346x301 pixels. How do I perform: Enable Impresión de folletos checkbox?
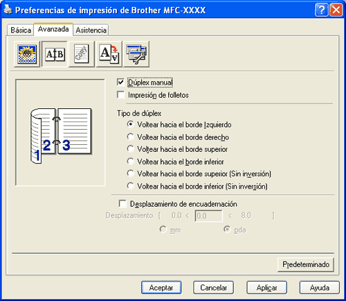120,95
